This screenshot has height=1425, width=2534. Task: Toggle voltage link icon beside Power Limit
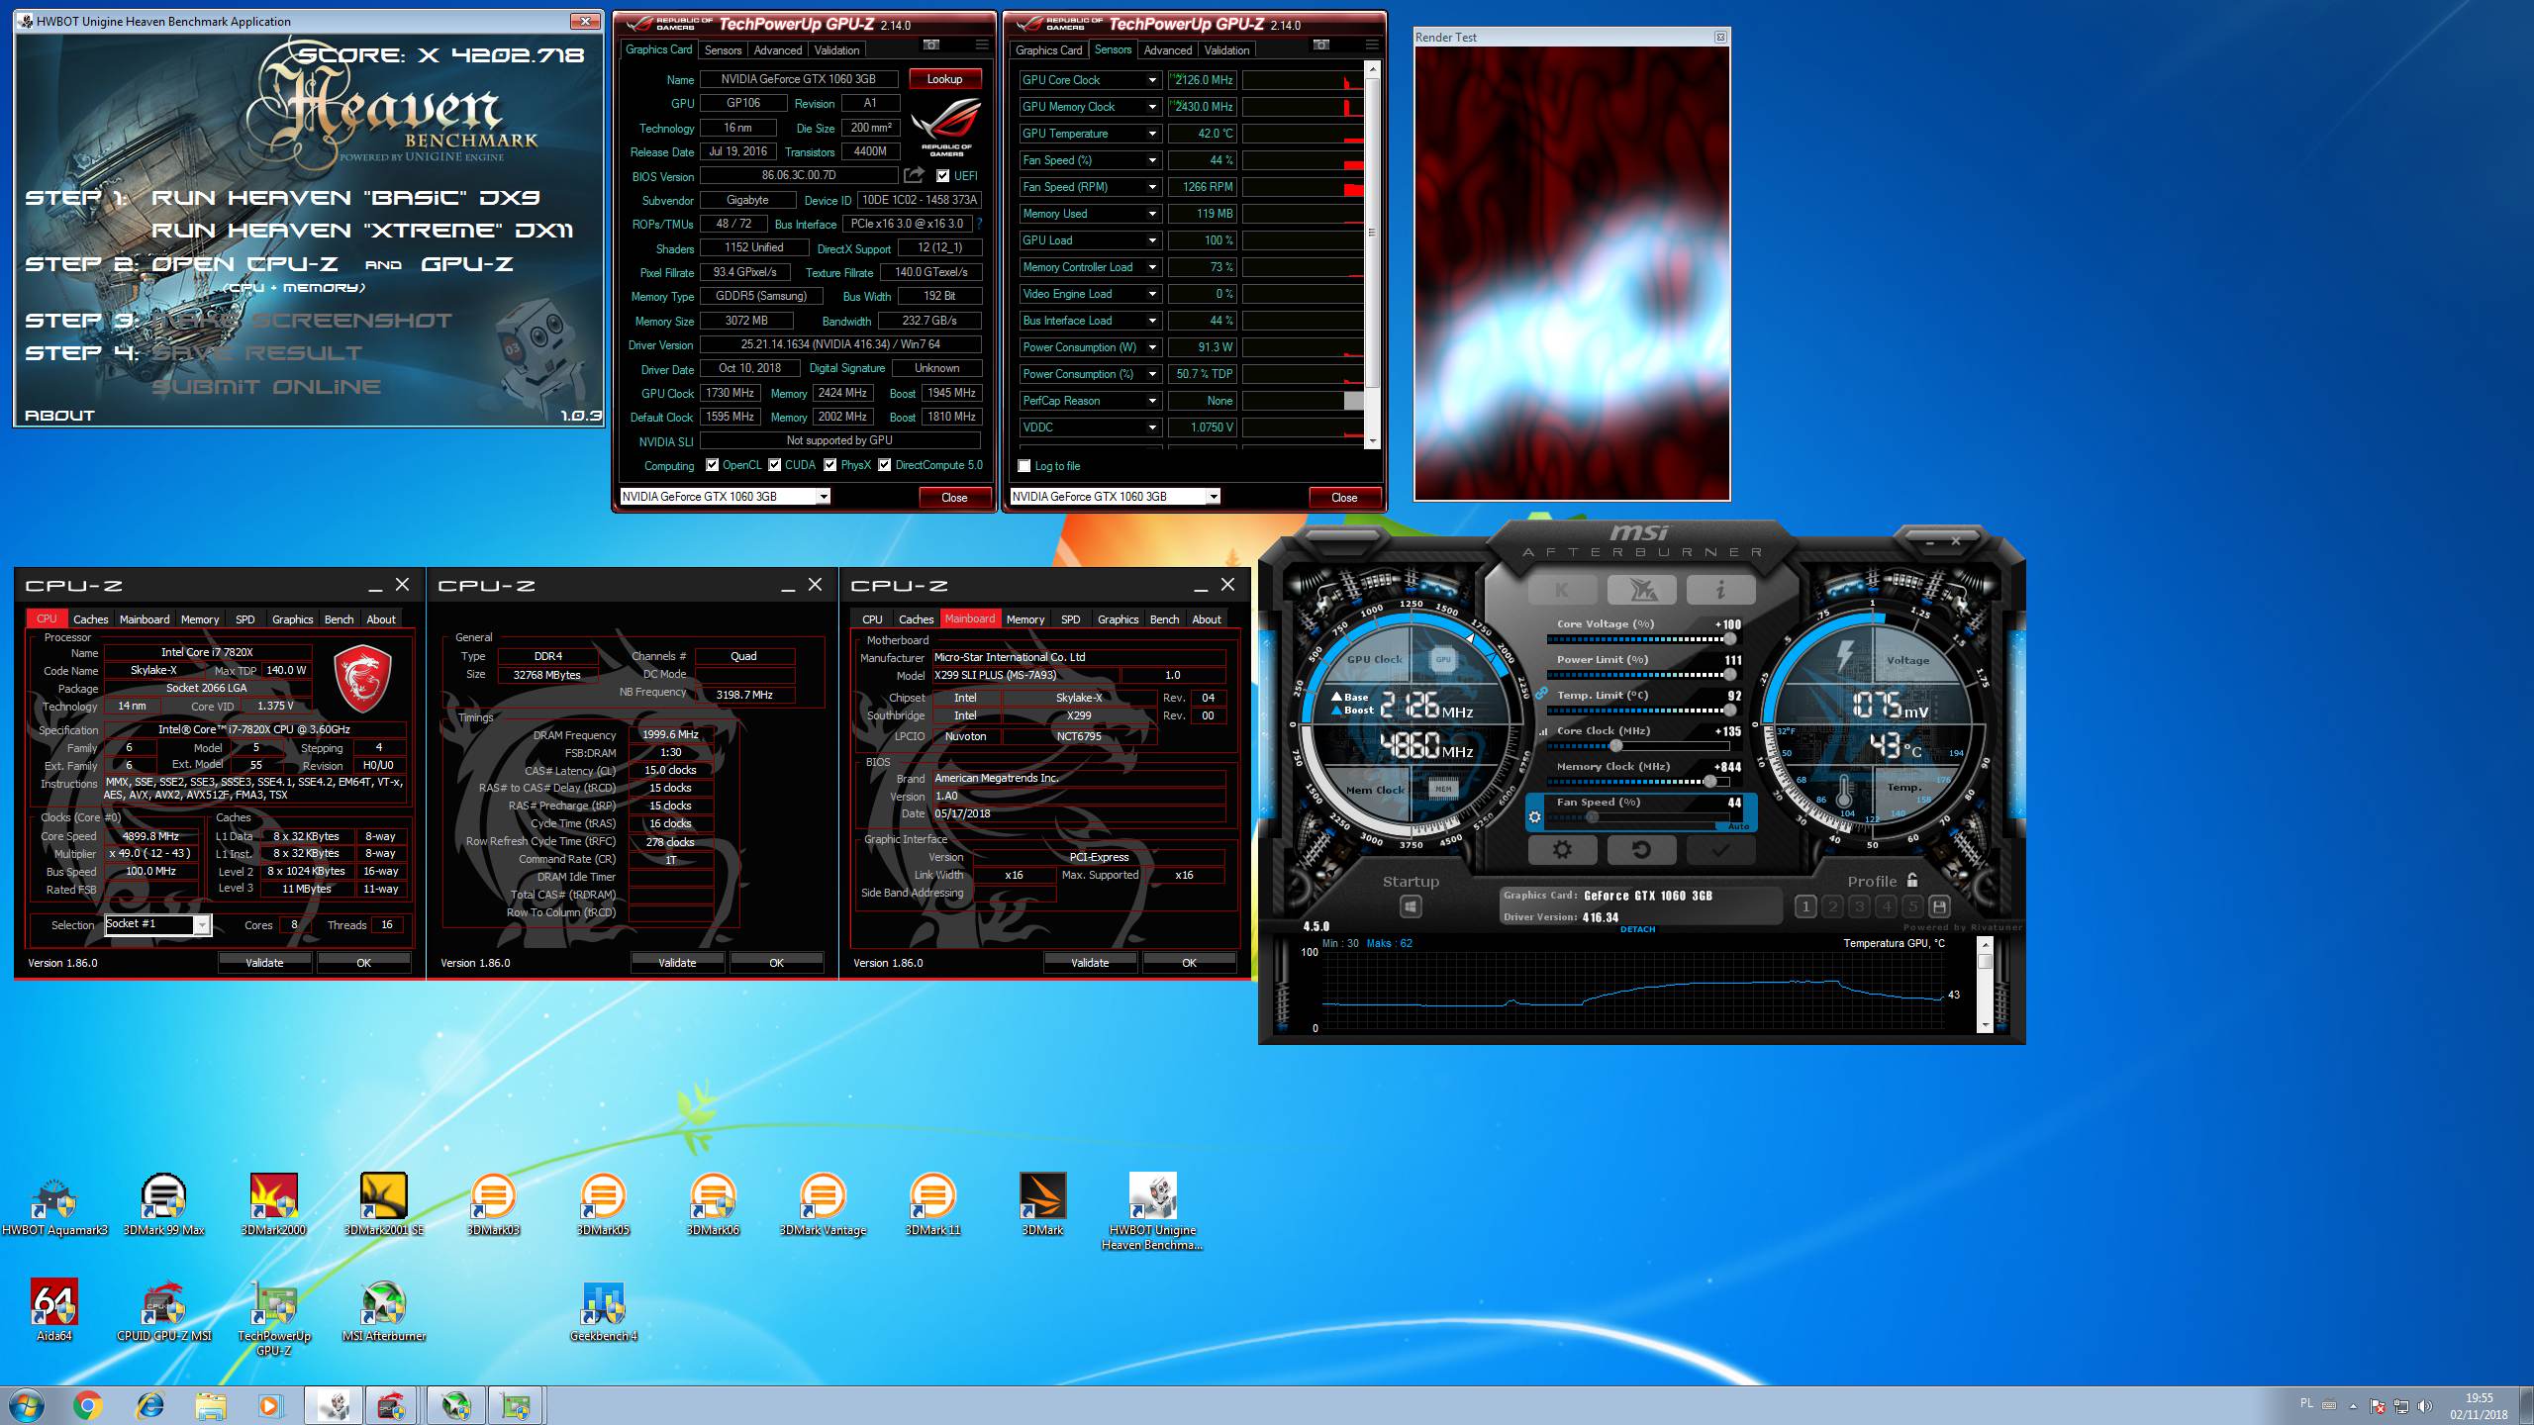tap(1541, 694)
